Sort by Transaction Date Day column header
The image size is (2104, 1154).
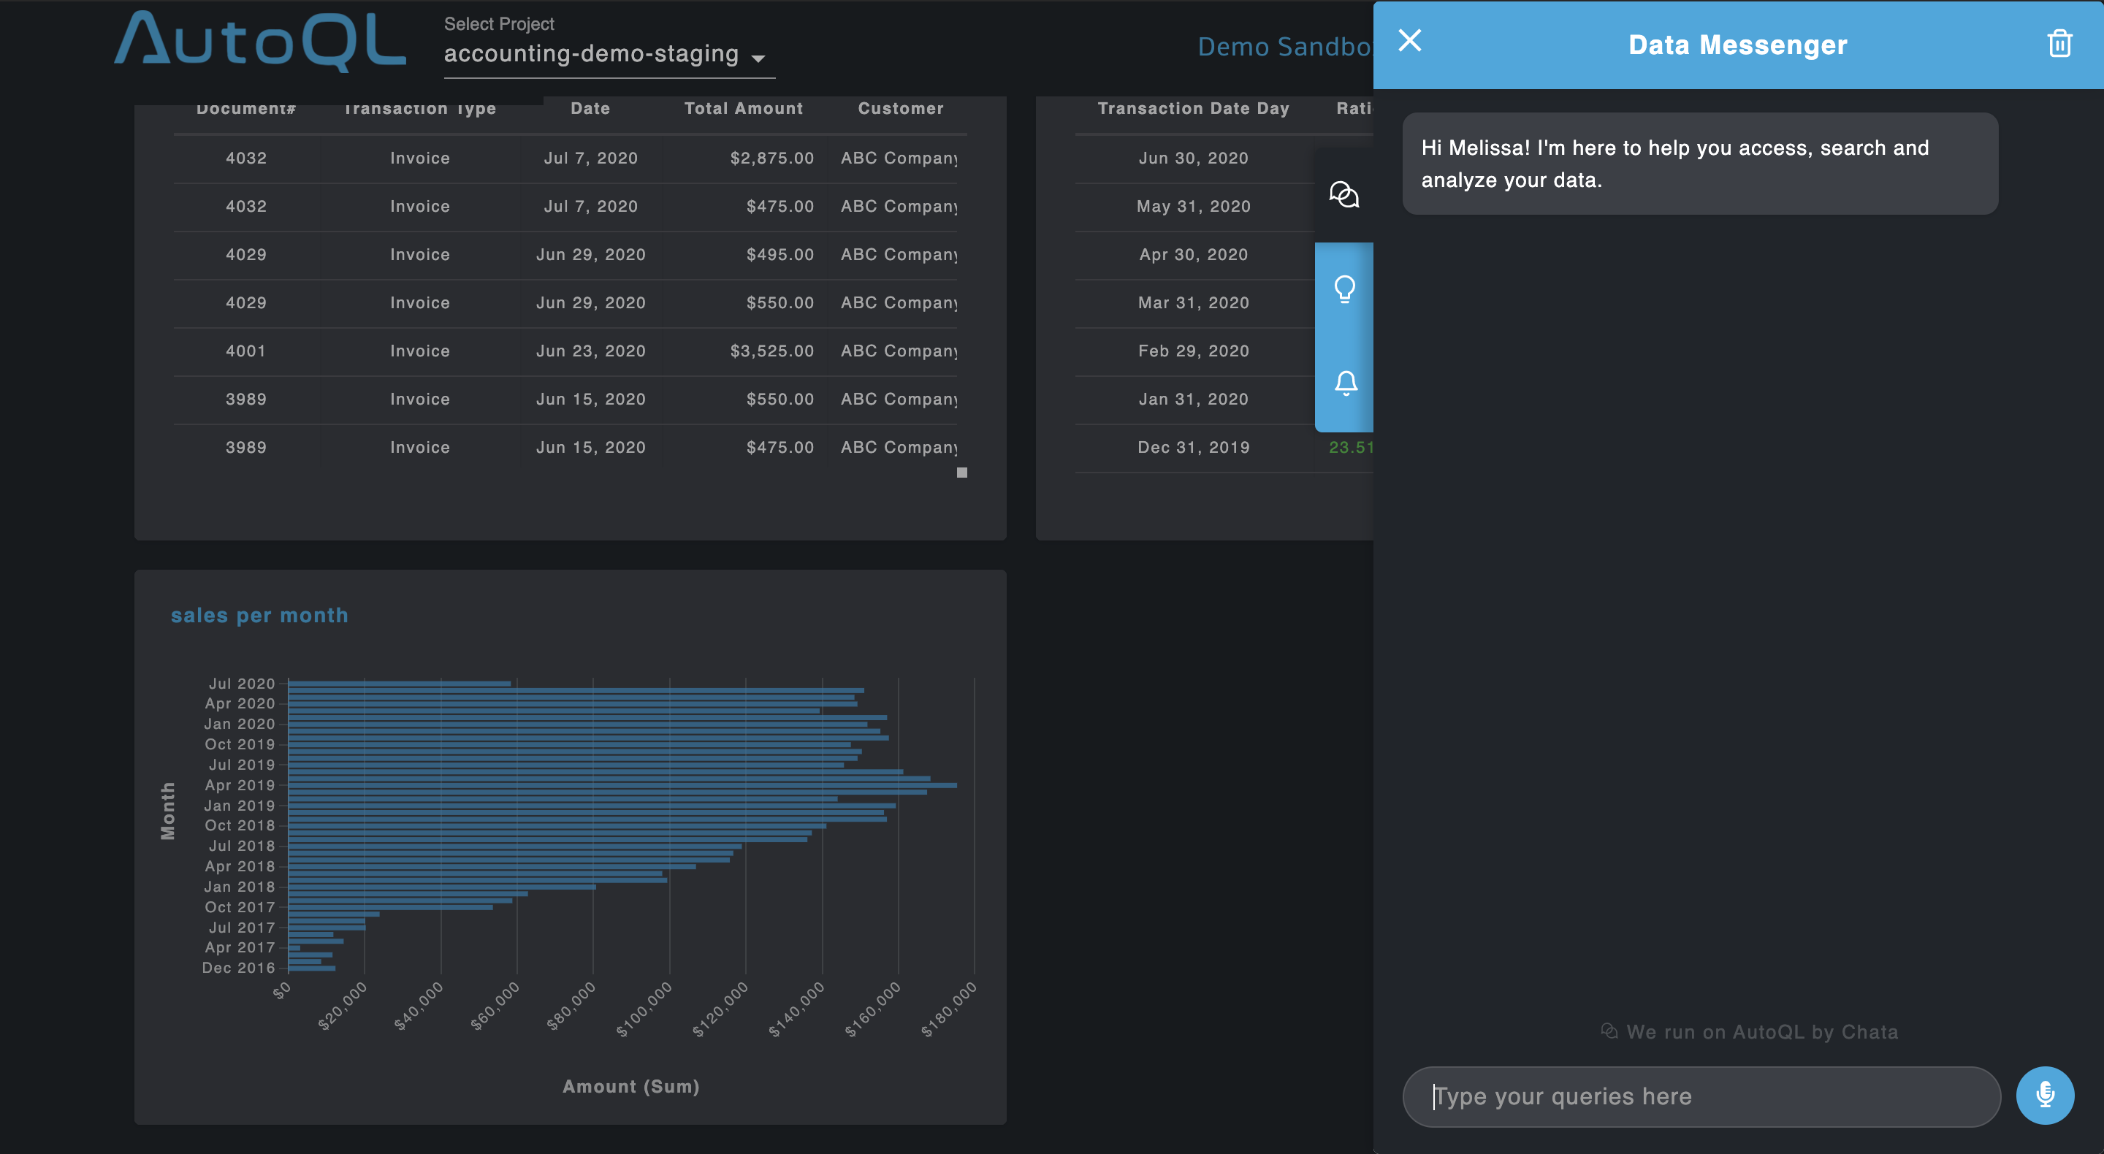[1193, 109]
